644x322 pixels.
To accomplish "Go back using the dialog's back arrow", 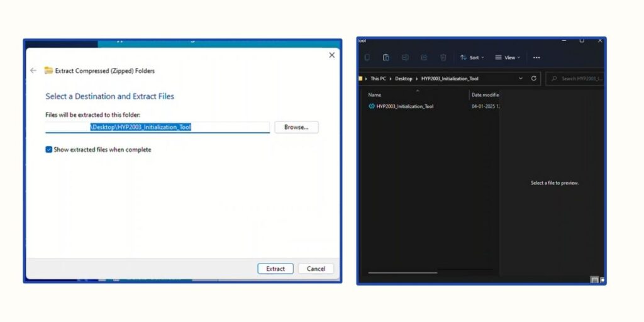I will pyautogui.click(x=33, y=70).
